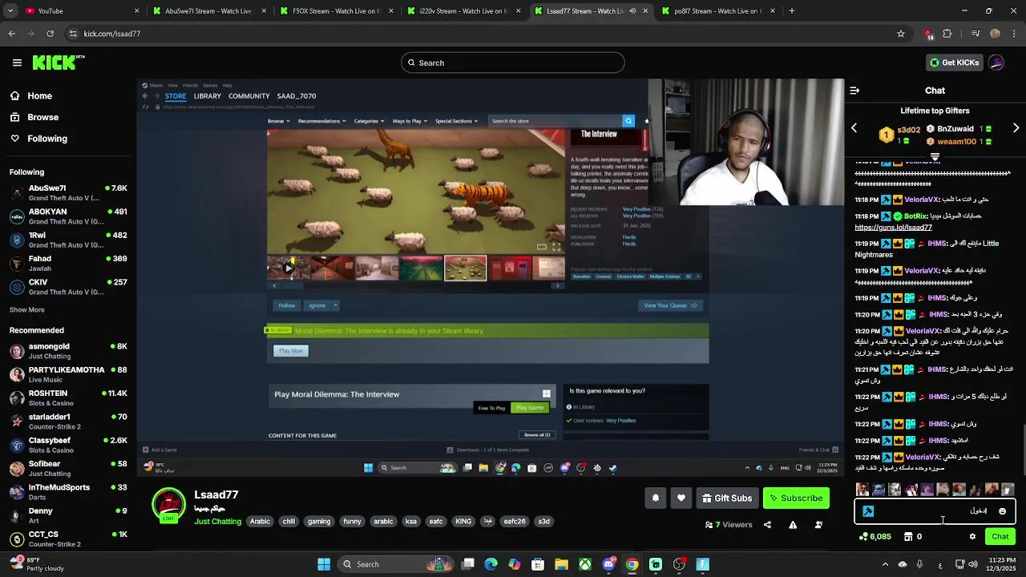
Task: Show previous top gifters leaderboard
Action: (x=854, y=128)
